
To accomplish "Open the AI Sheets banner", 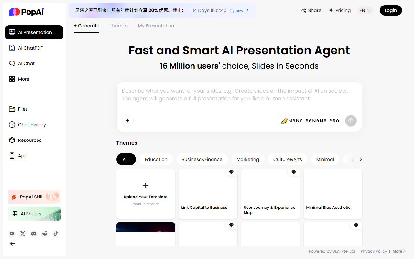I will pos(34,214).
